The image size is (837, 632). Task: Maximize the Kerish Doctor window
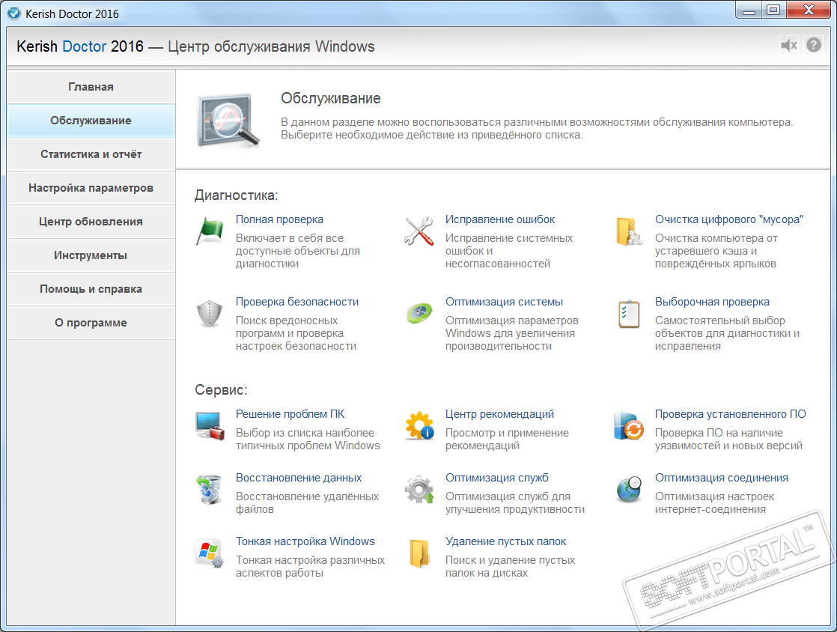click(773, 10)
